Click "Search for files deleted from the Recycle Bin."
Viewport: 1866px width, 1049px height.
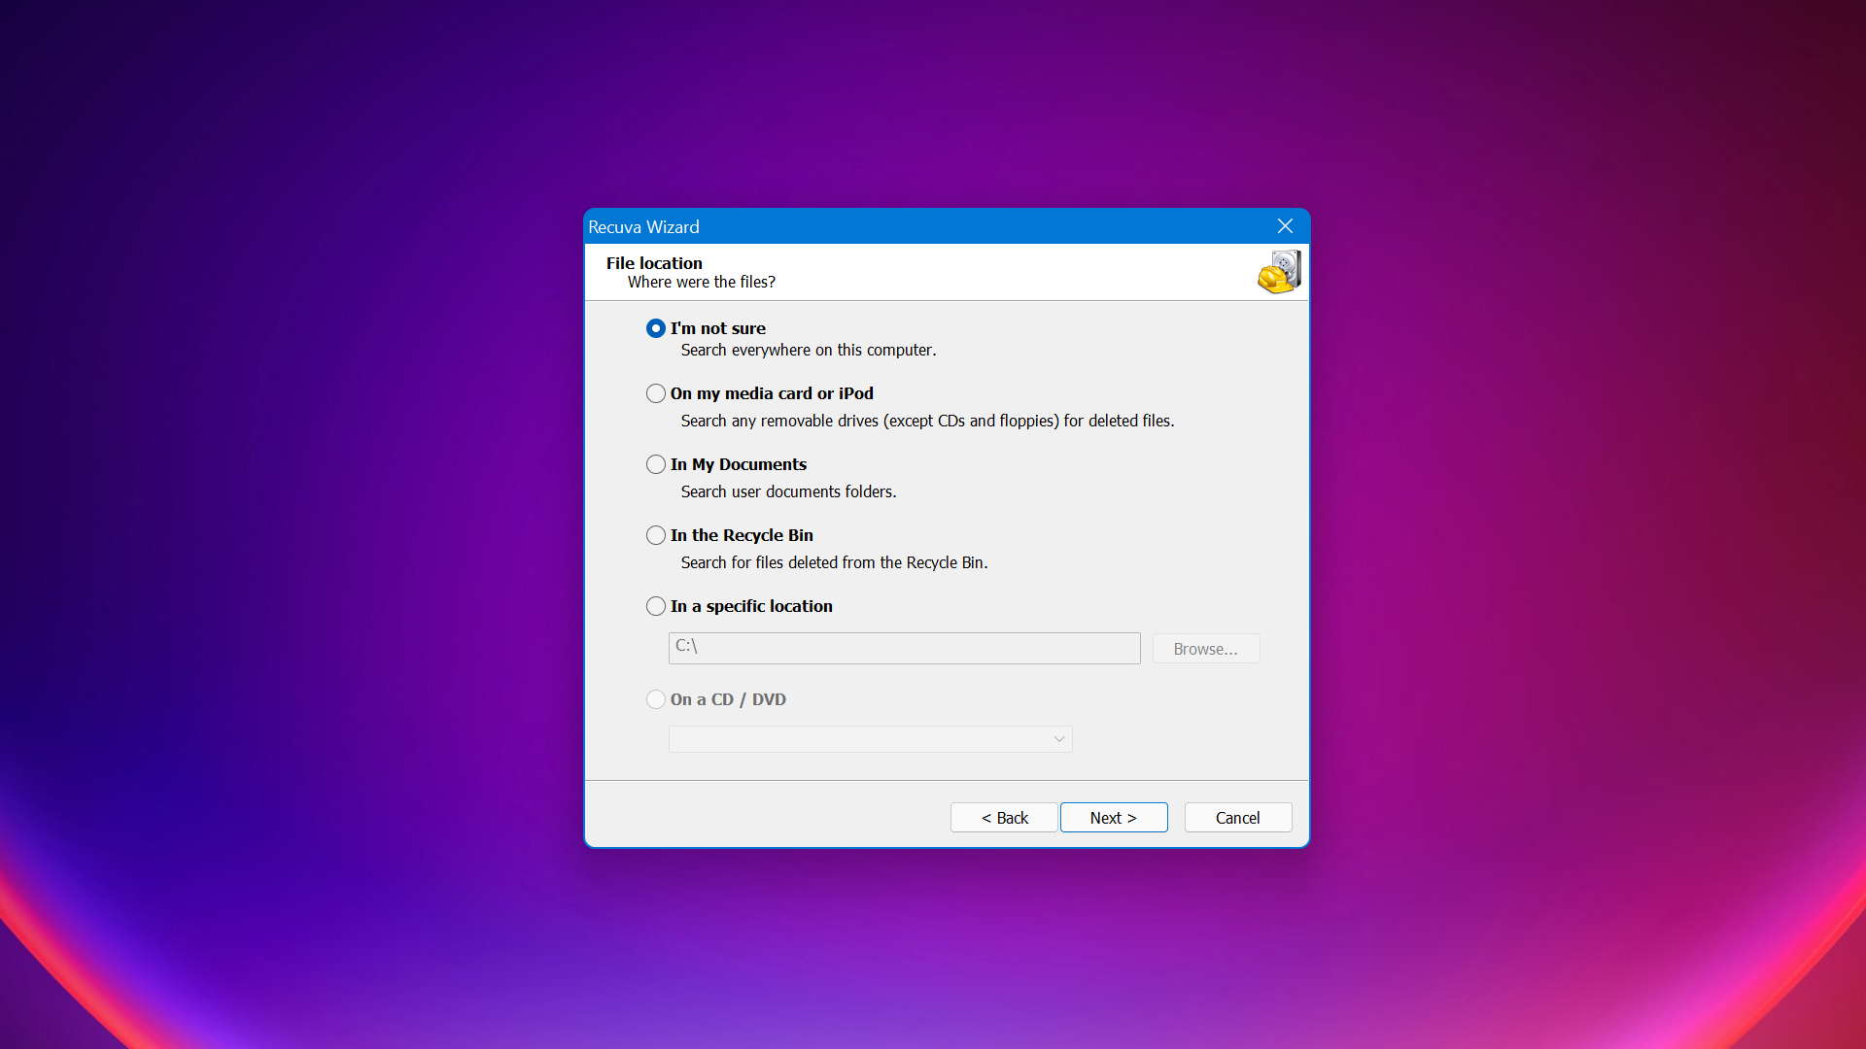coord(834,562)
